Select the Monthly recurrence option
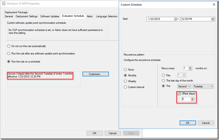 pyautogui.click(x=126, y=75)
